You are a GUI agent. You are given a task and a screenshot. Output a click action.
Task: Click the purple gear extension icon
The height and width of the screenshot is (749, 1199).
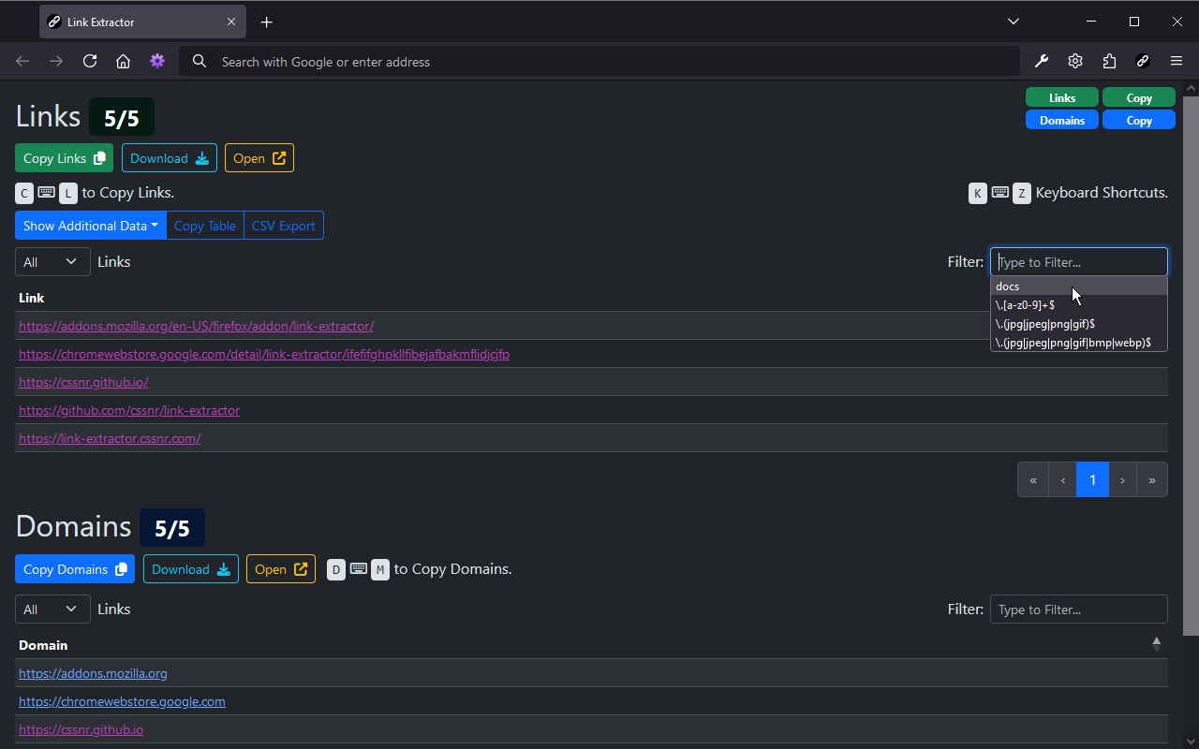point(157,62)
